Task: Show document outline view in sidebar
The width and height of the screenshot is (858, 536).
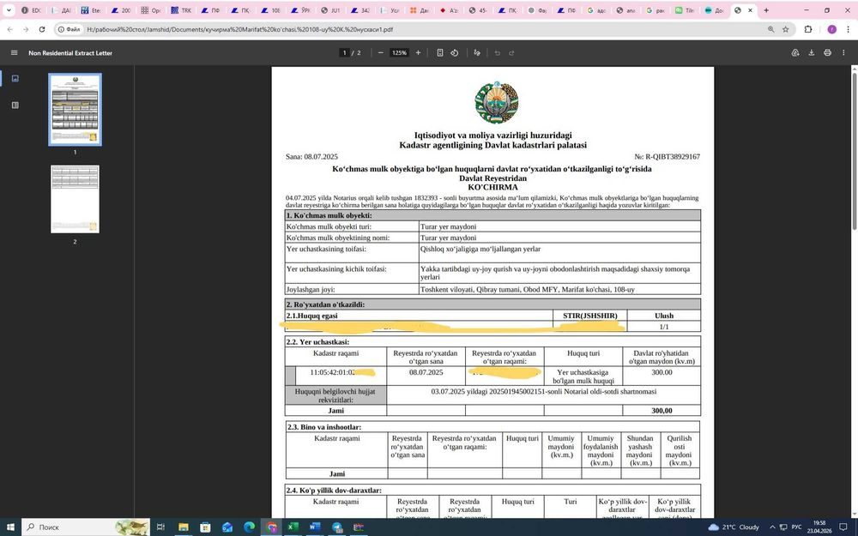Action: tap(15, 105)
